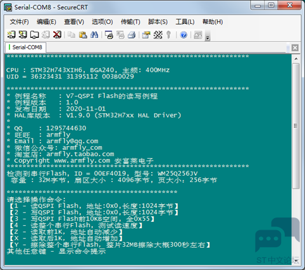Click the SecureCRT title bar app icon
The image size is (305, 270).
(8, 7)
